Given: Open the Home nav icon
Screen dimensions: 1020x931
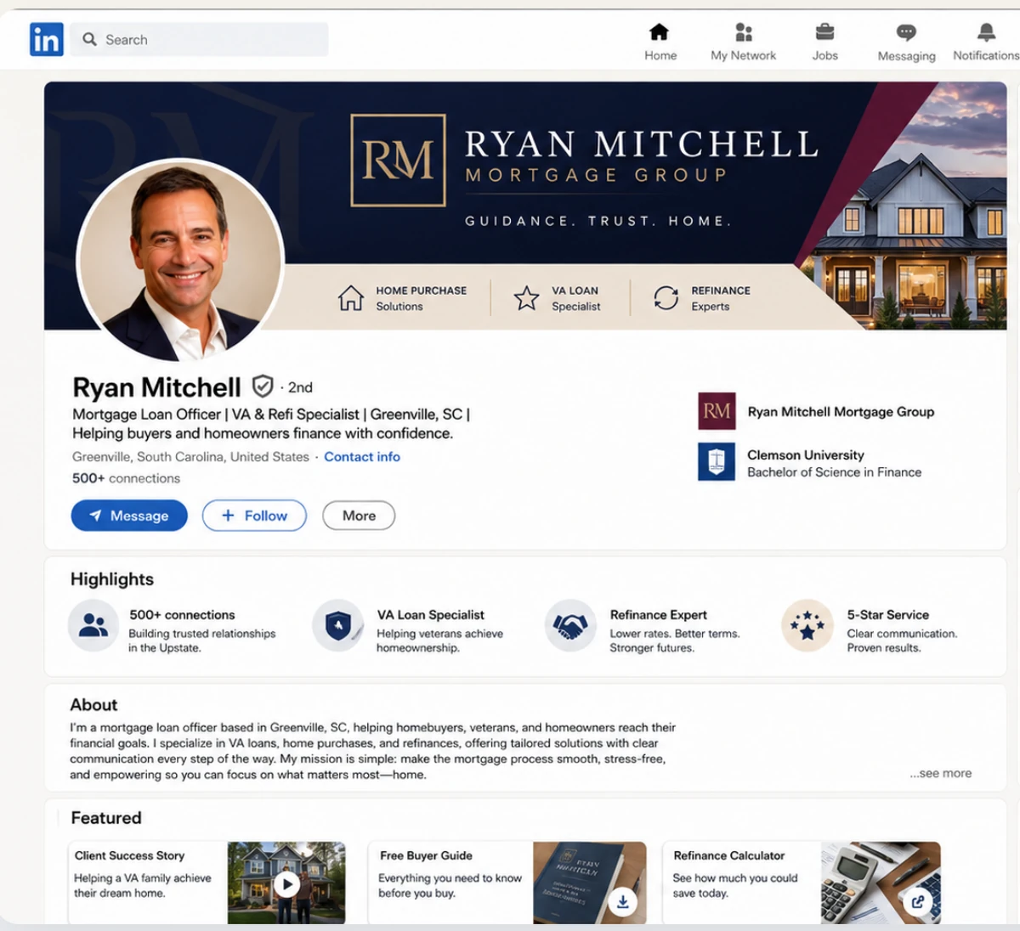Looking at the screenshot, I should tap(659, 32).
